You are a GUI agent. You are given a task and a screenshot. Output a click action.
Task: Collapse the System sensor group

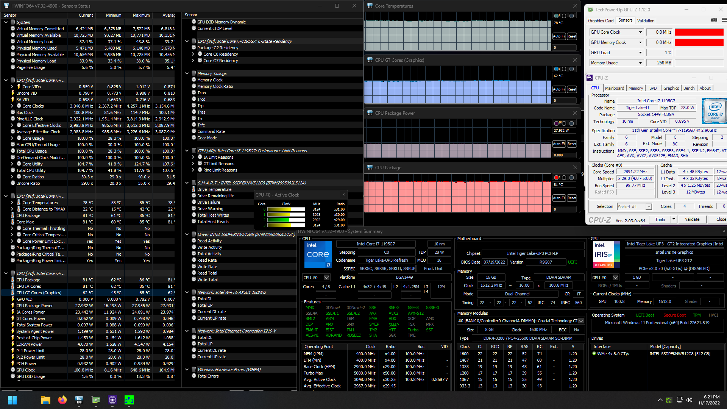pos(6,22)
